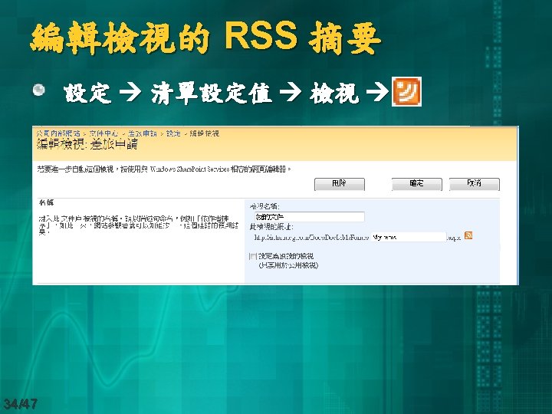The width and height of the screenshot is (552, 414).
Task: Click the 34/47 slide number
Action: (21, 404)
